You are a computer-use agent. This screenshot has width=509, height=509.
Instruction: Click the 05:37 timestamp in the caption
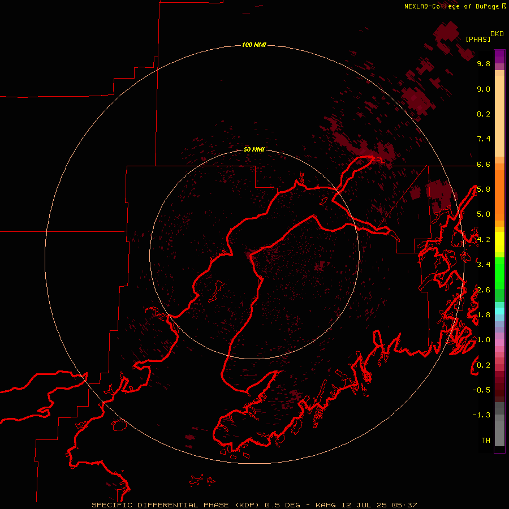404,505
